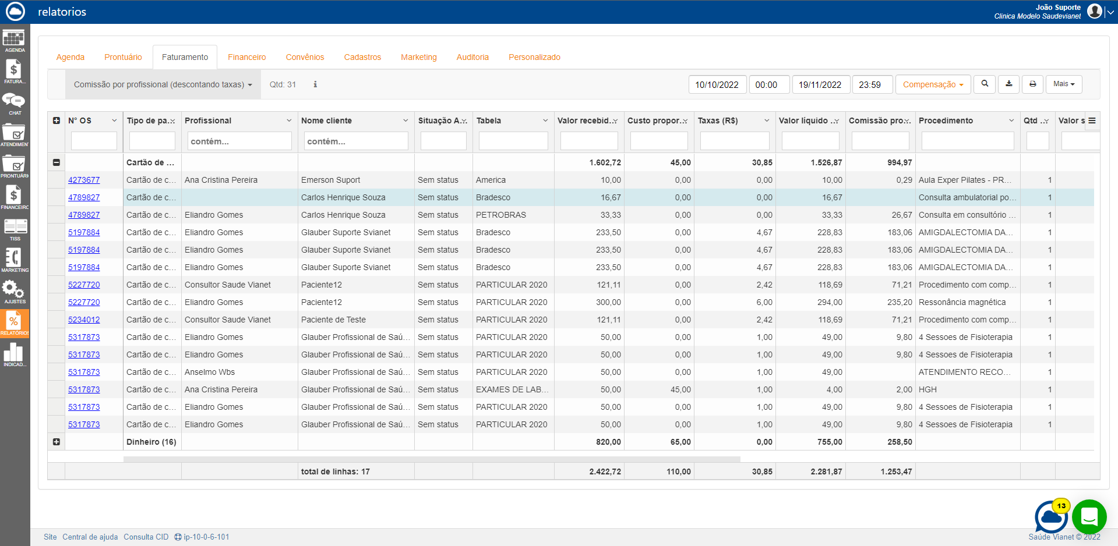Open OS number 4273677 link
1118x546 pixels.
pos(84,180)
